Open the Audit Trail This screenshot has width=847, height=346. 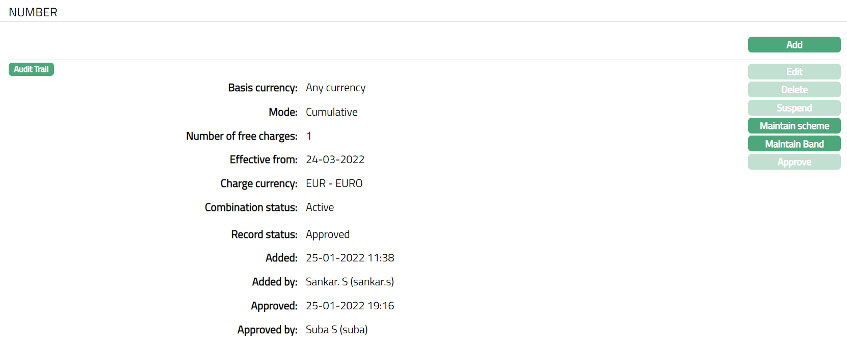(31, 69)
